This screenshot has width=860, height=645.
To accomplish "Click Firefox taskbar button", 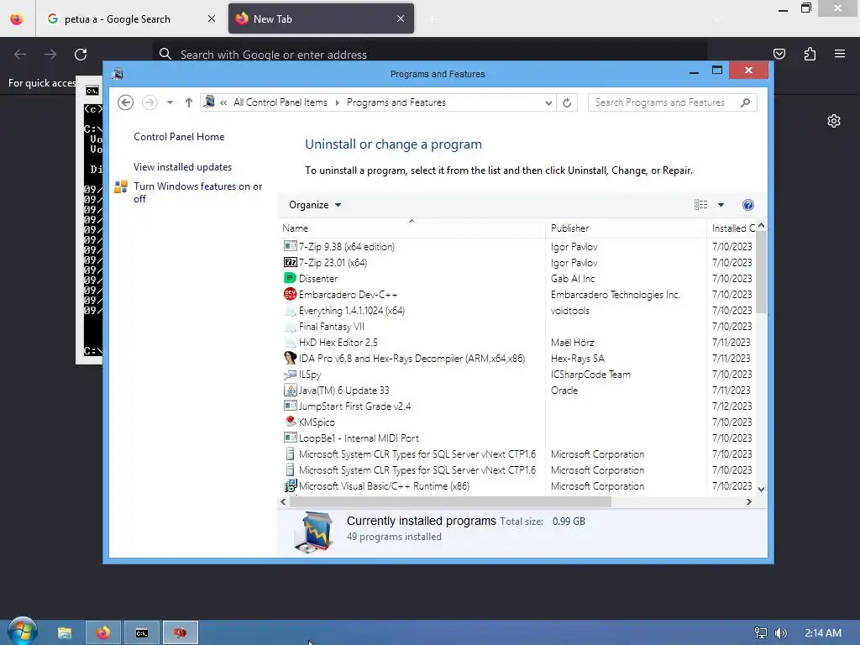I will [x=103, y=633].
